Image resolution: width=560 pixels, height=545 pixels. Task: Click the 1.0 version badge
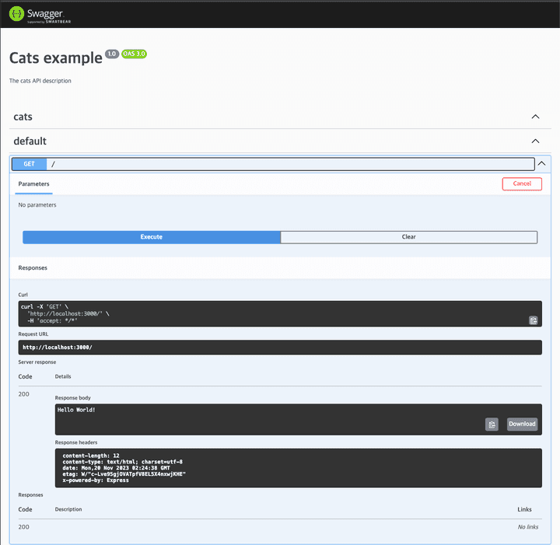pyautogui.click(x=112, y=54)
